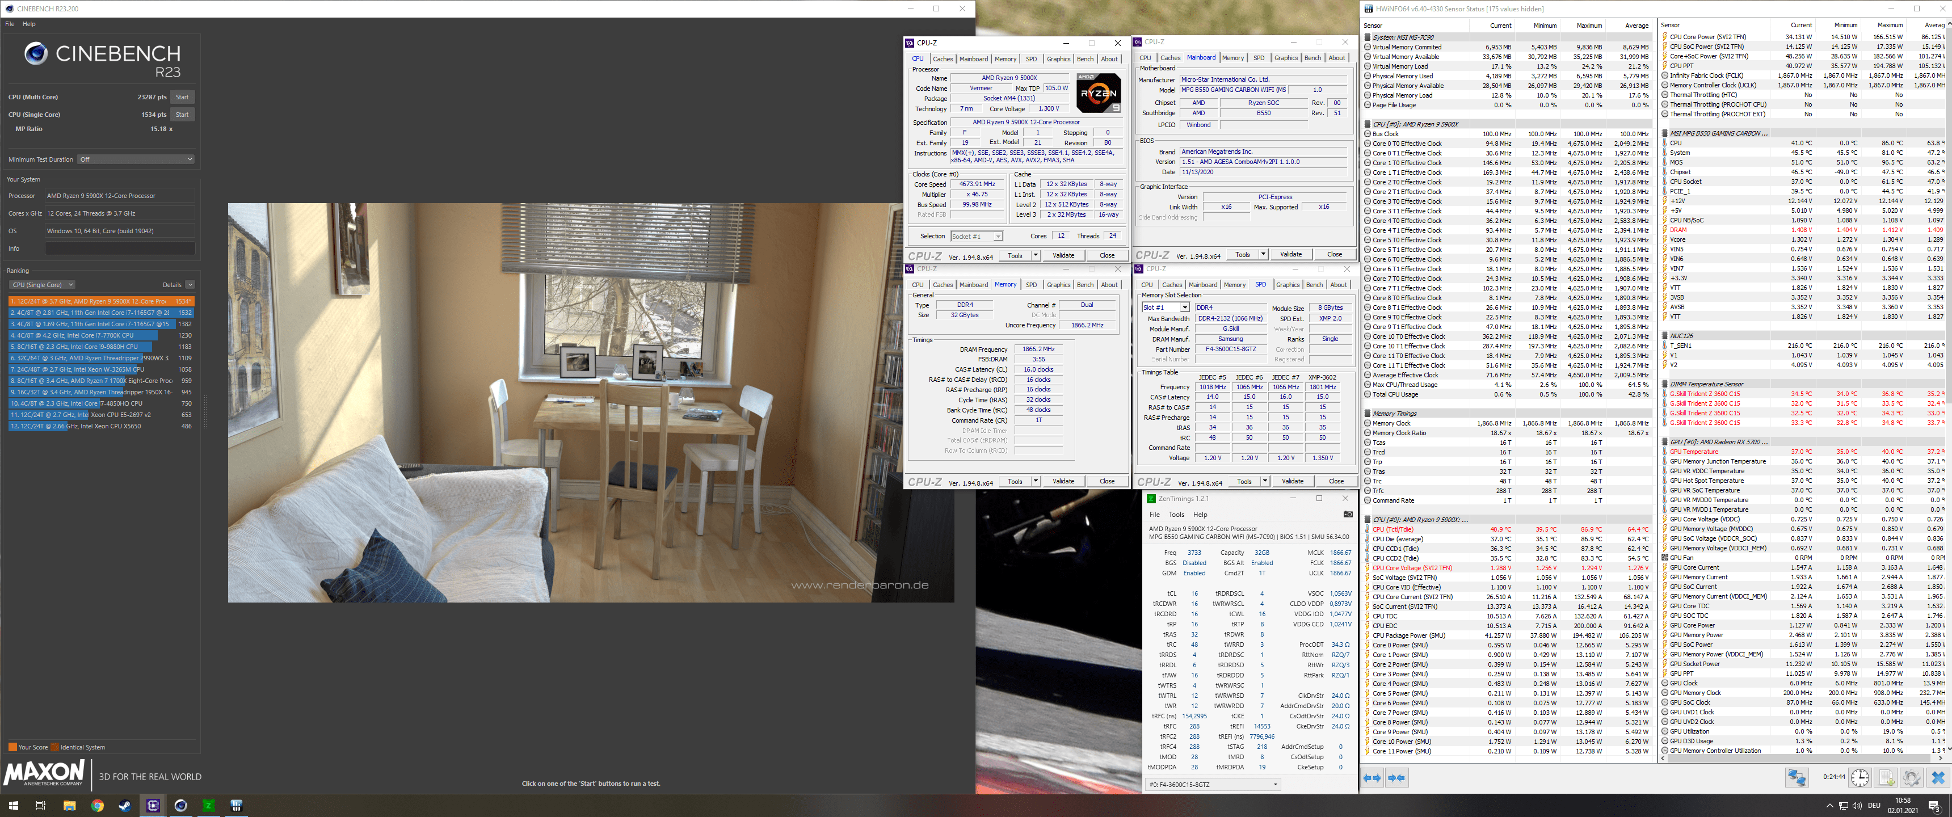Image resolution: width=1952 pixels, height=817 pixels.
Task: Click Validate in CPU-Z SPD window
Action: point(1292,481)
